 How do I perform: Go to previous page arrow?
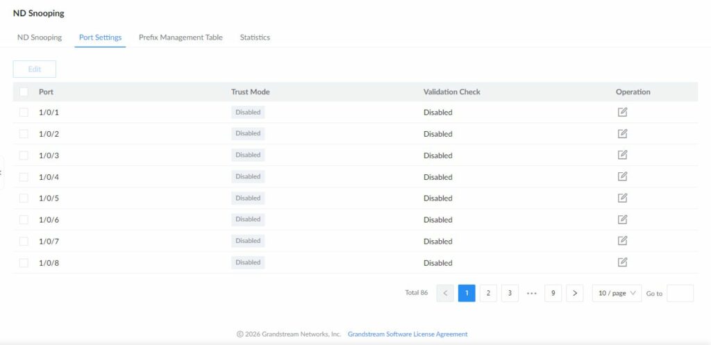pyautogui.click(x=445, y=294)
